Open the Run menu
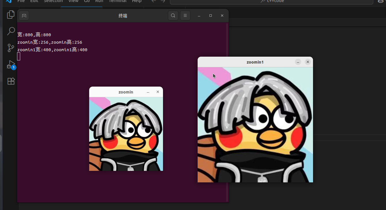The height and width of the screenshot is (210, 386). click(x=99, y=1)
